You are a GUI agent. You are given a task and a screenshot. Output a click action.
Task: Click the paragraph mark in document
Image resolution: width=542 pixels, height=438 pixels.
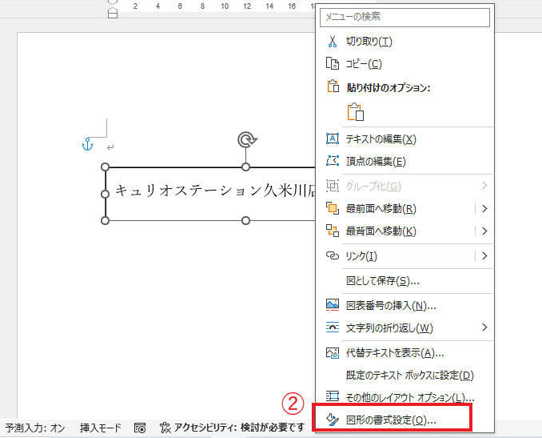tap(110, 148)
